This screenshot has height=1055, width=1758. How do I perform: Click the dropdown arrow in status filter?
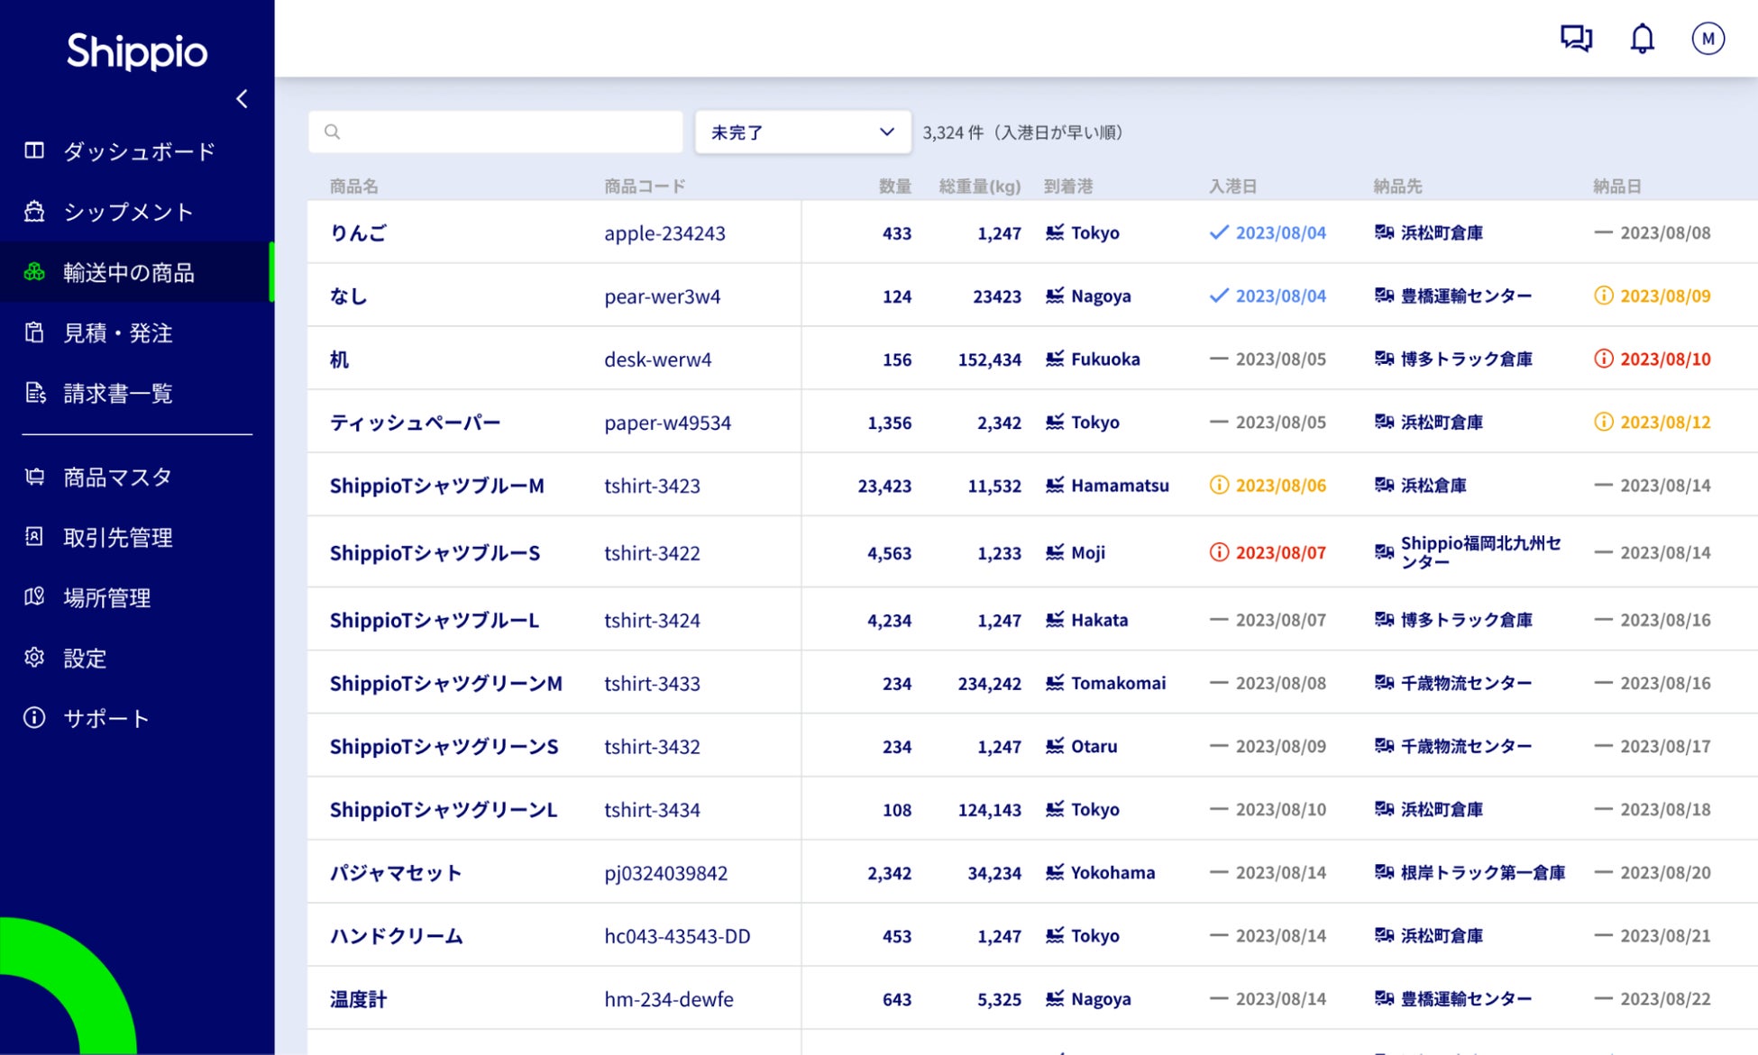pyautogui.click(x=887, y=132)
